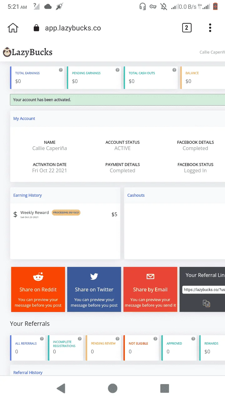Click the All Referrals label
The width and height of the screenshot is (225, 401).
point(26,343)
